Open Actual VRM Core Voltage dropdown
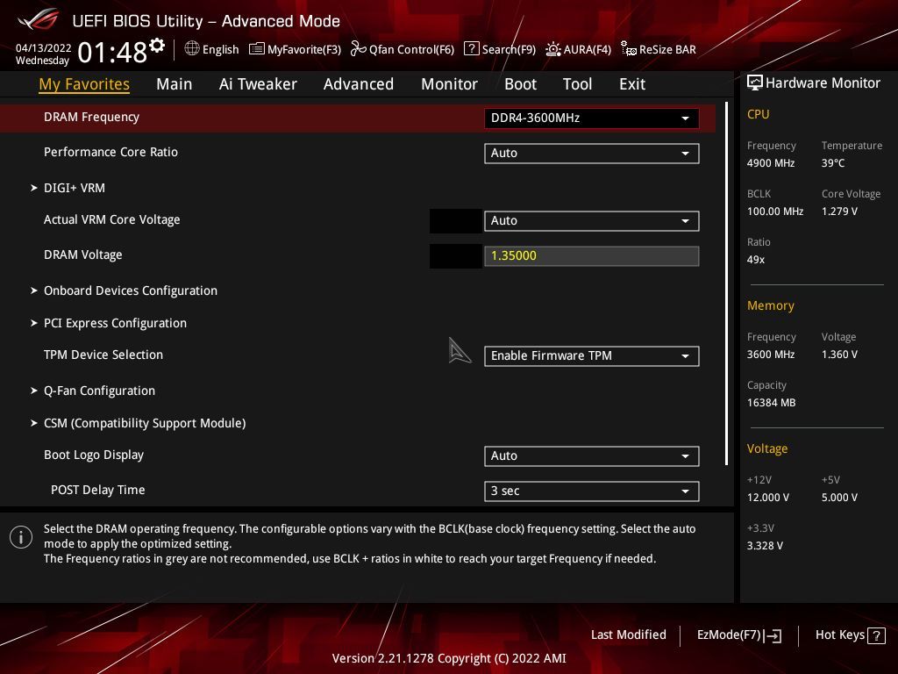This screenshot has height=674, width=898. coord(592,220)
